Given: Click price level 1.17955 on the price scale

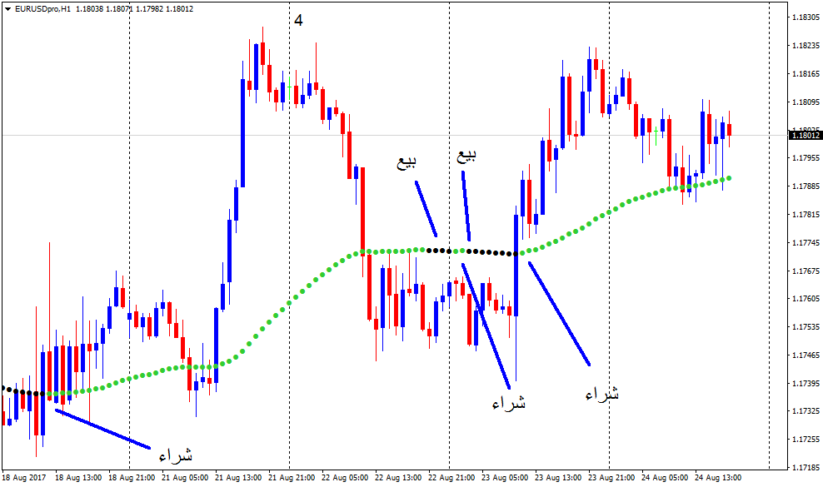Looking at the screenshot, I should (x=806, y=158).
